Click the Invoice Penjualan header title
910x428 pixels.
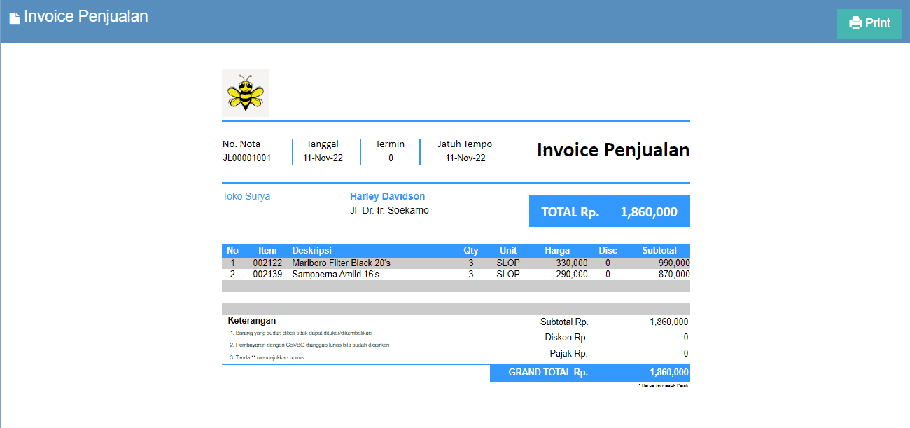click(x=86, y=16)
